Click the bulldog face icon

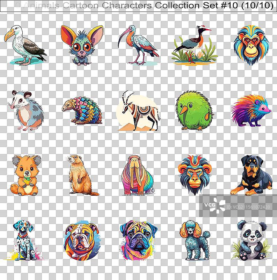81,240
